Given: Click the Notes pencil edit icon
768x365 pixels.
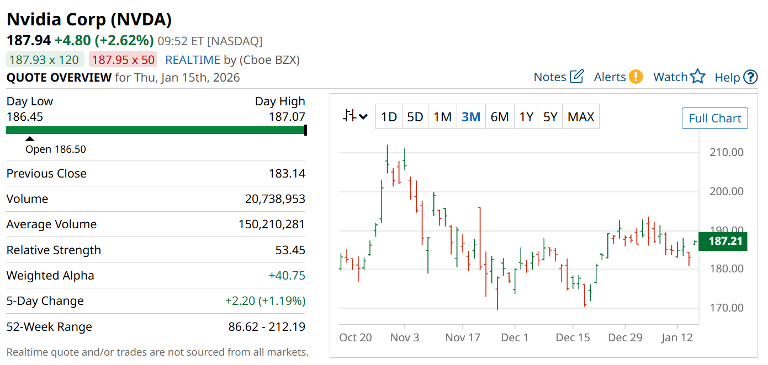Looking at the screenshot, I should [576, 77].
